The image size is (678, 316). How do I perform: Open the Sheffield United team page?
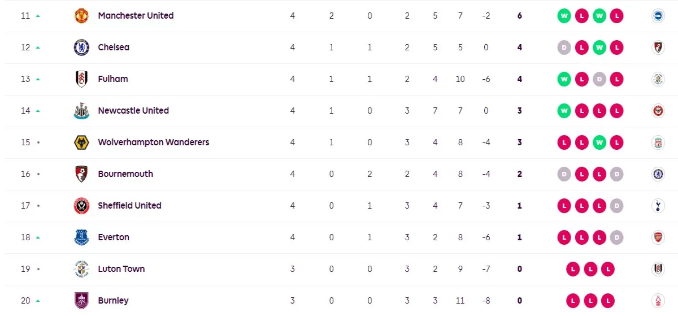tap(129, 206)
